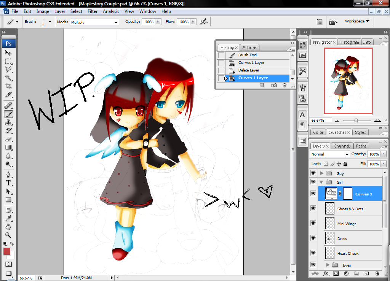Select the Polygonal Lasso tool
Screen dimensions: 390x281
8,70
